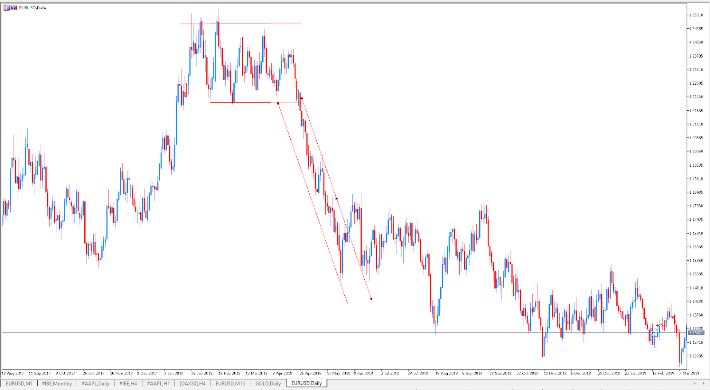Select the trendline handle at the support line
The width and height of the screenshot is (710, 390).
(x=278, y=103)
